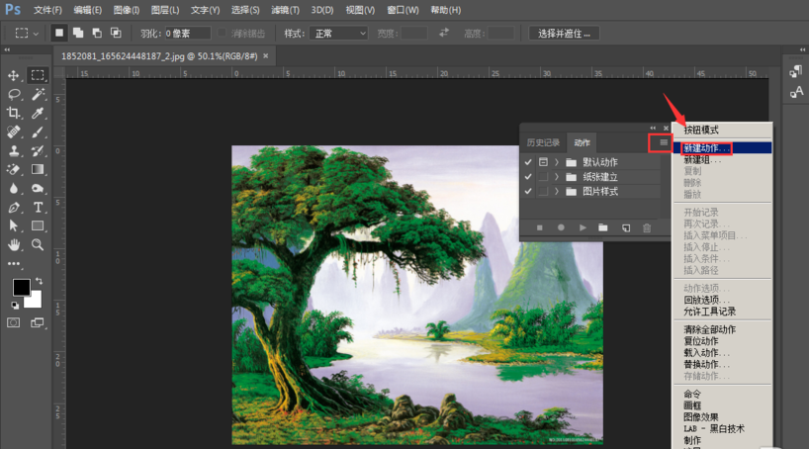Swap foreground and background colors

(x=39, y=281)
